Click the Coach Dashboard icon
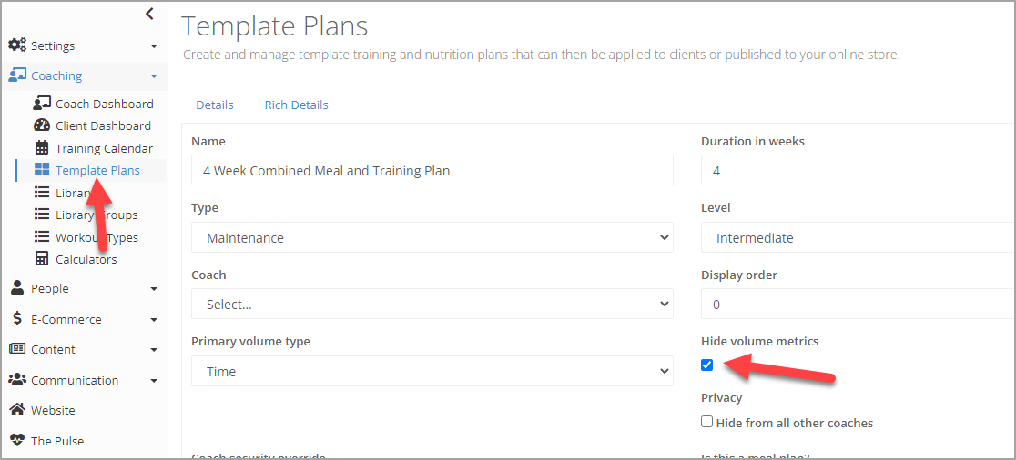 pos(42,104)
